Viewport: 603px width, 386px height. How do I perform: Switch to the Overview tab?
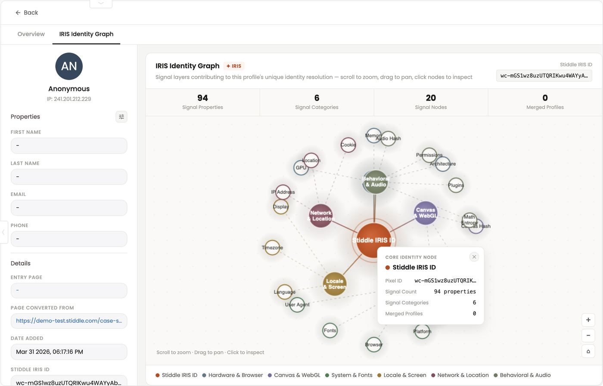pyautogui.click(x=31, y=34)
